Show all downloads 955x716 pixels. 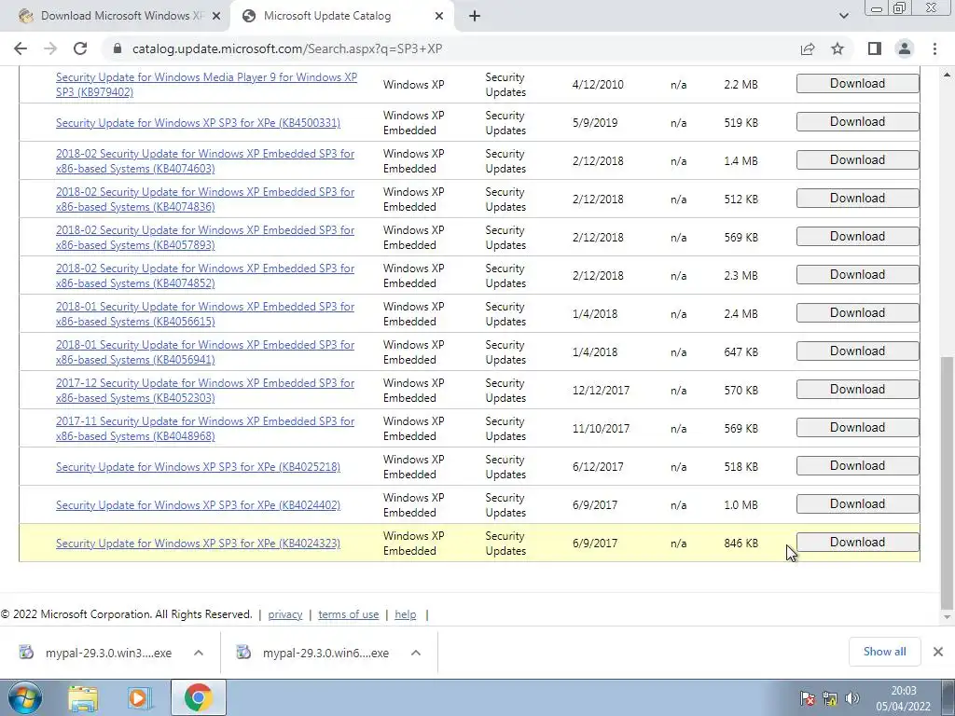884,652
